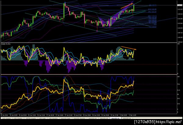Open the XAUUSD,Daily chart tab
Screen dimensions: 183x125
point(66,118)
